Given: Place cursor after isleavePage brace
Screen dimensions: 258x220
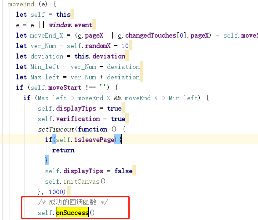Looking at the screenshot, I should tap(122, 140).
